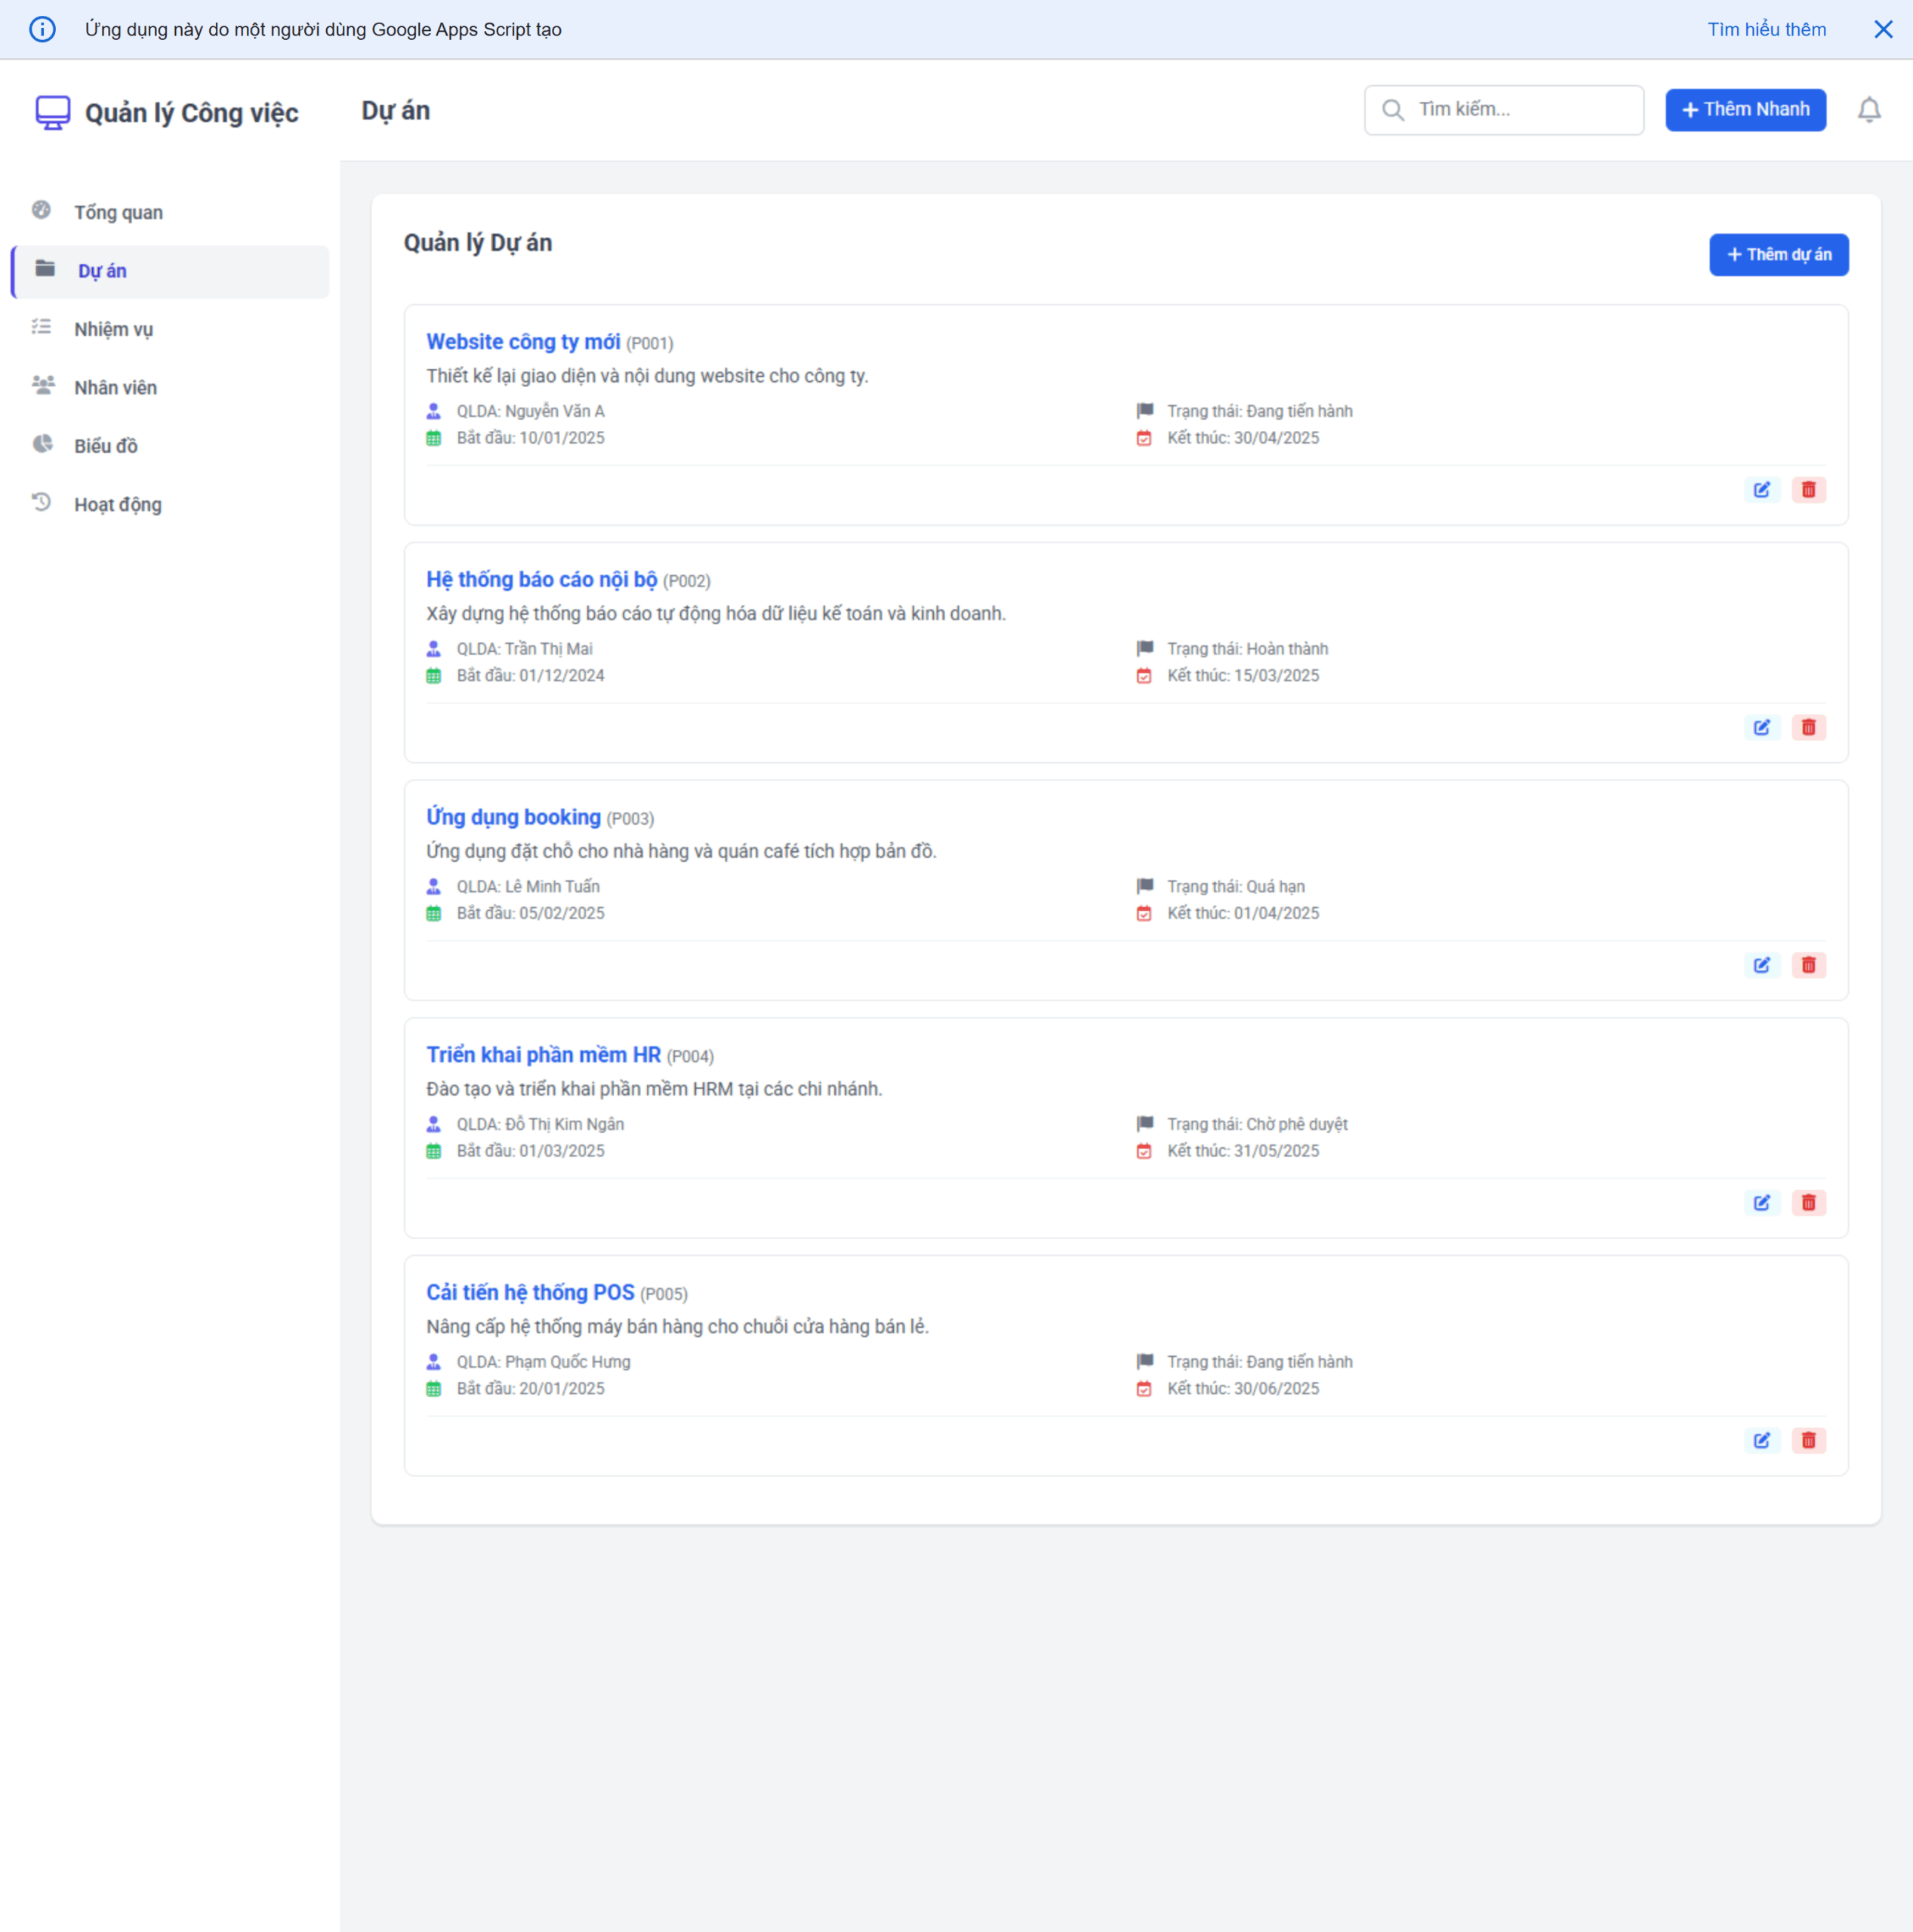Open the Hoạt động activity log
This screenshot has height=1932, width=1913.
tap(116, 504)
